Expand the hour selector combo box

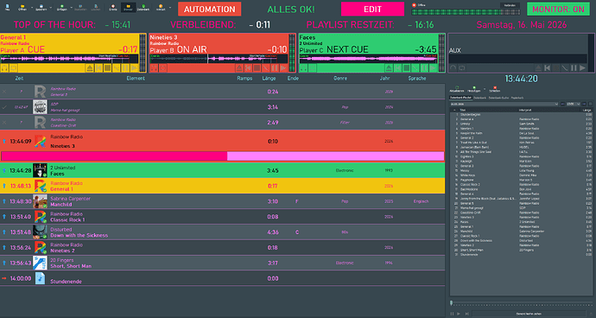pos(574,104)
